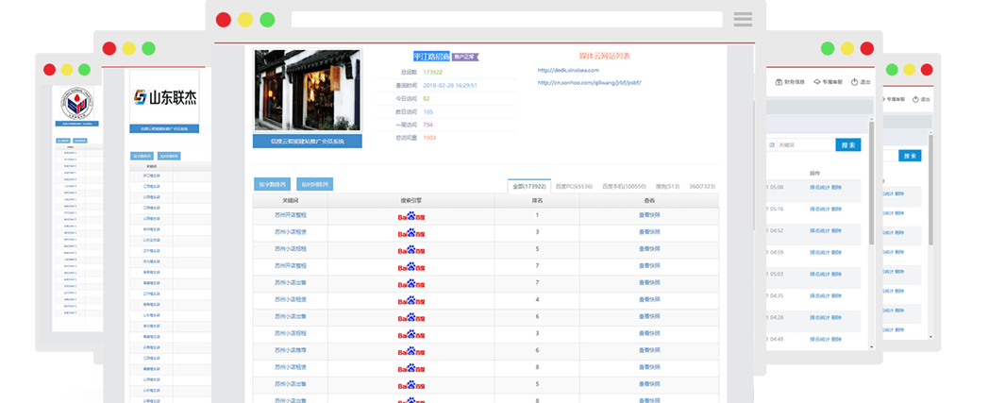Screen dimensions: 989x403
Task: Switch to the 百度手机(100550) tab
Action: coord(624,187)
